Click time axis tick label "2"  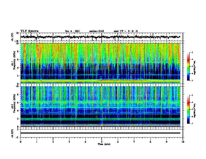[53, 142]
